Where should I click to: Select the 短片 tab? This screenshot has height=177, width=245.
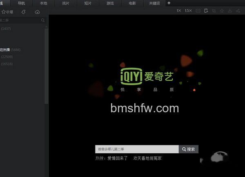tap(88, 3)
